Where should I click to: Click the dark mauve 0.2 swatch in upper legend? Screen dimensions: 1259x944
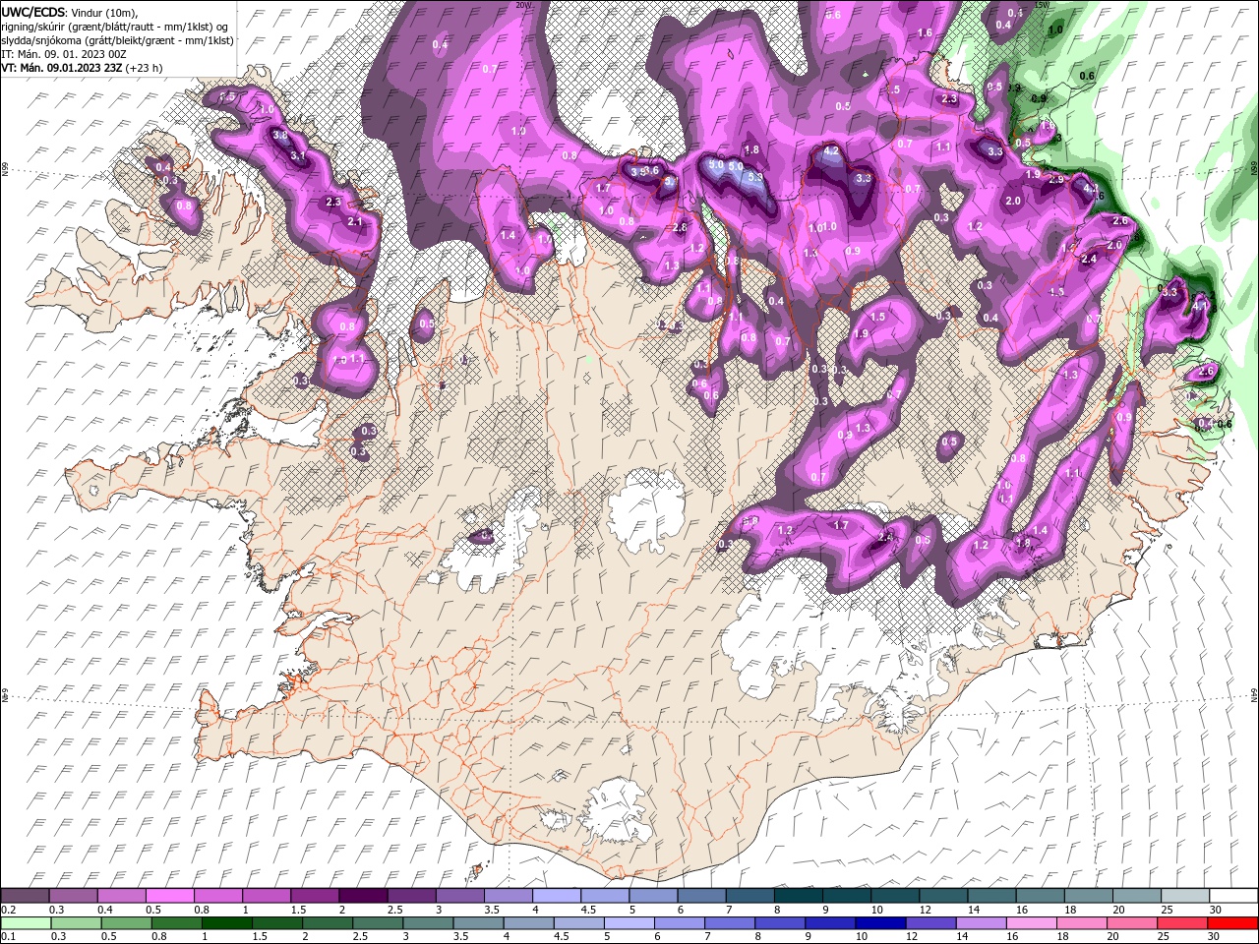coord(25,895)
